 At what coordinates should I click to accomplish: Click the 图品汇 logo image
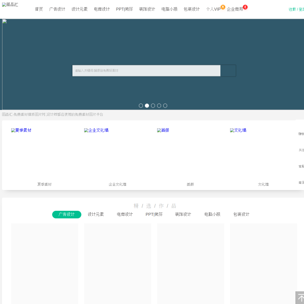[10, 5]
